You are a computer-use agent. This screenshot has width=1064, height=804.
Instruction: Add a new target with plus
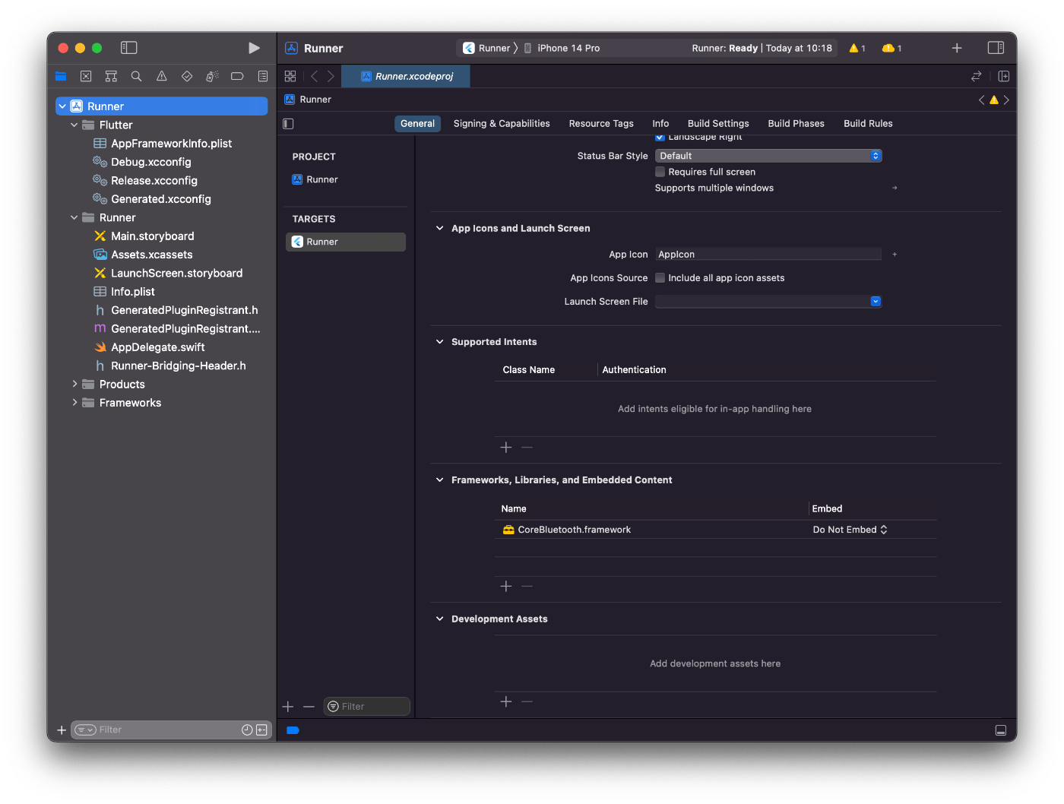coord(288,707)
